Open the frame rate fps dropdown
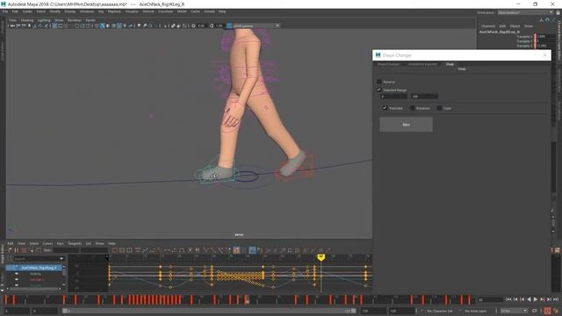562x316 pixels. [514, 311]
